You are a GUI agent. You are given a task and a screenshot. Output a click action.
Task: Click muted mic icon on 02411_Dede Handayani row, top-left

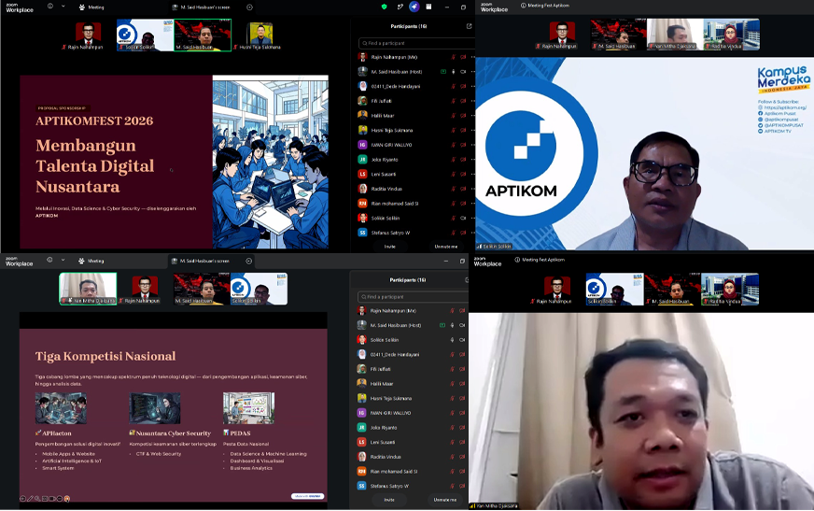click(x=453, y=86)
